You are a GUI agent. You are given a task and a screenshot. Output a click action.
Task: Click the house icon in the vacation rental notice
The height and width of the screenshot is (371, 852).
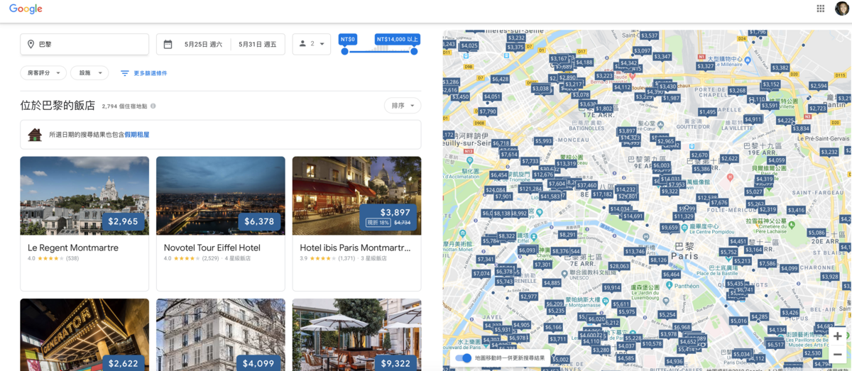(35, 134)
